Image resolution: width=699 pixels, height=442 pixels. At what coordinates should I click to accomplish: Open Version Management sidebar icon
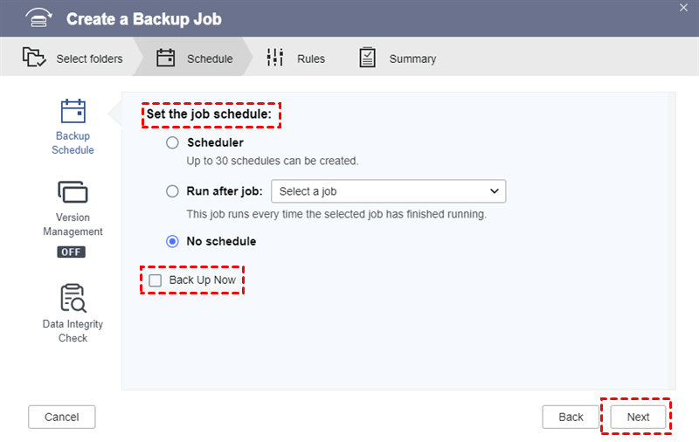73,192
